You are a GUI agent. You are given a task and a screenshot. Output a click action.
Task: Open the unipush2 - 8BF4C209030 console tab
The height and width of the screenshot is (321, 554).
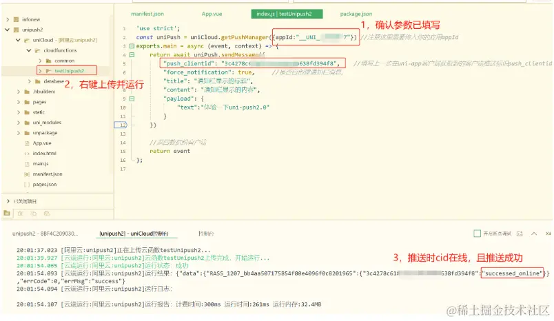45,234
